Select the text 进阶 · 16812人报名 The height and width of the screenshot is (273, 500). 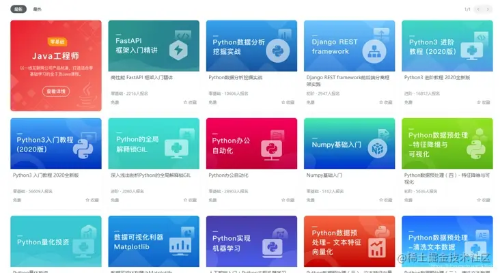422,94
